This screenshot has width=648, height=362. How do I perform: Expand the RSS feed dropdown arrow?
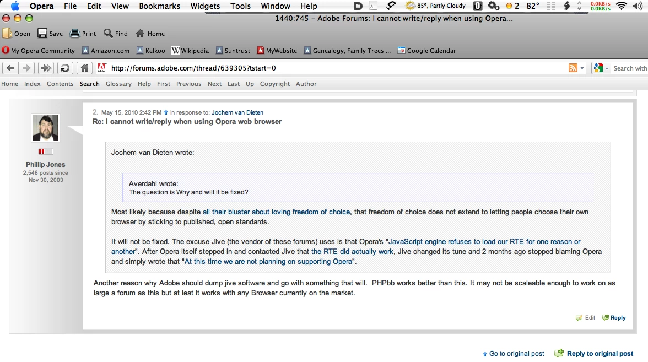[x=582, y=68]
